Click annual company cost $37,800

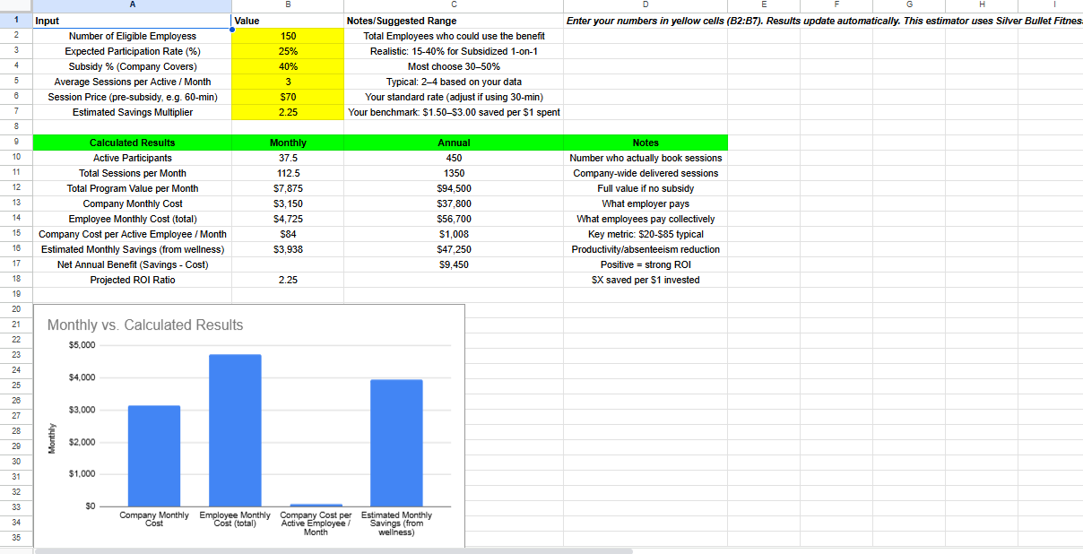coord(454,203)
